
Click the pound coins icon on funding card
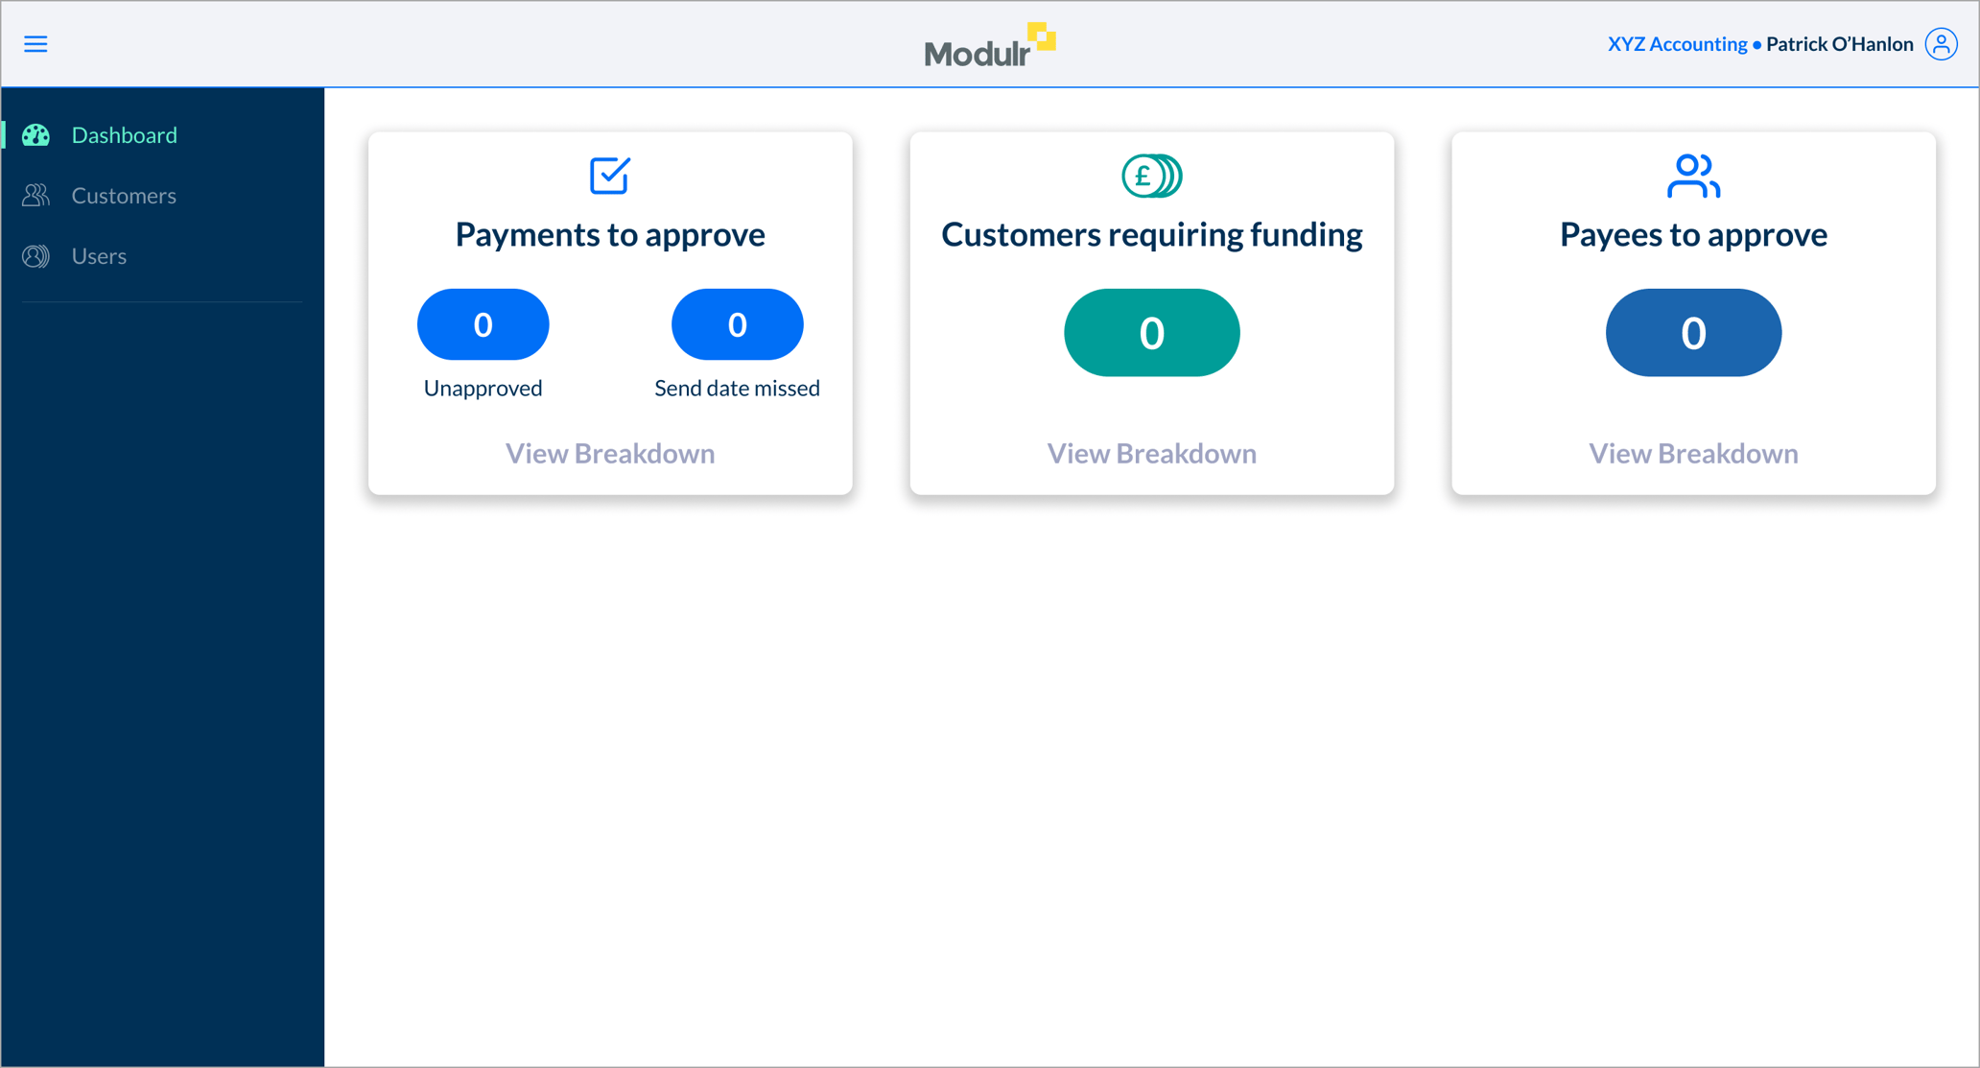pos(1151,176)
